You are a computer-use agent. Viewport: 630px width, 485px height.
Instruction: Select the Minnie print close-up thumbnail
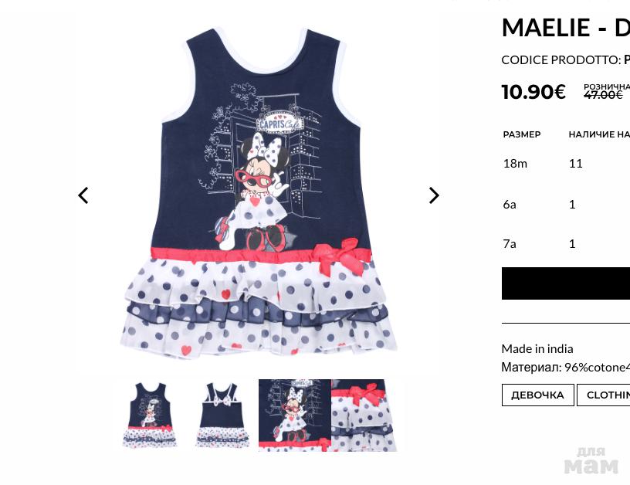point(295,415)
